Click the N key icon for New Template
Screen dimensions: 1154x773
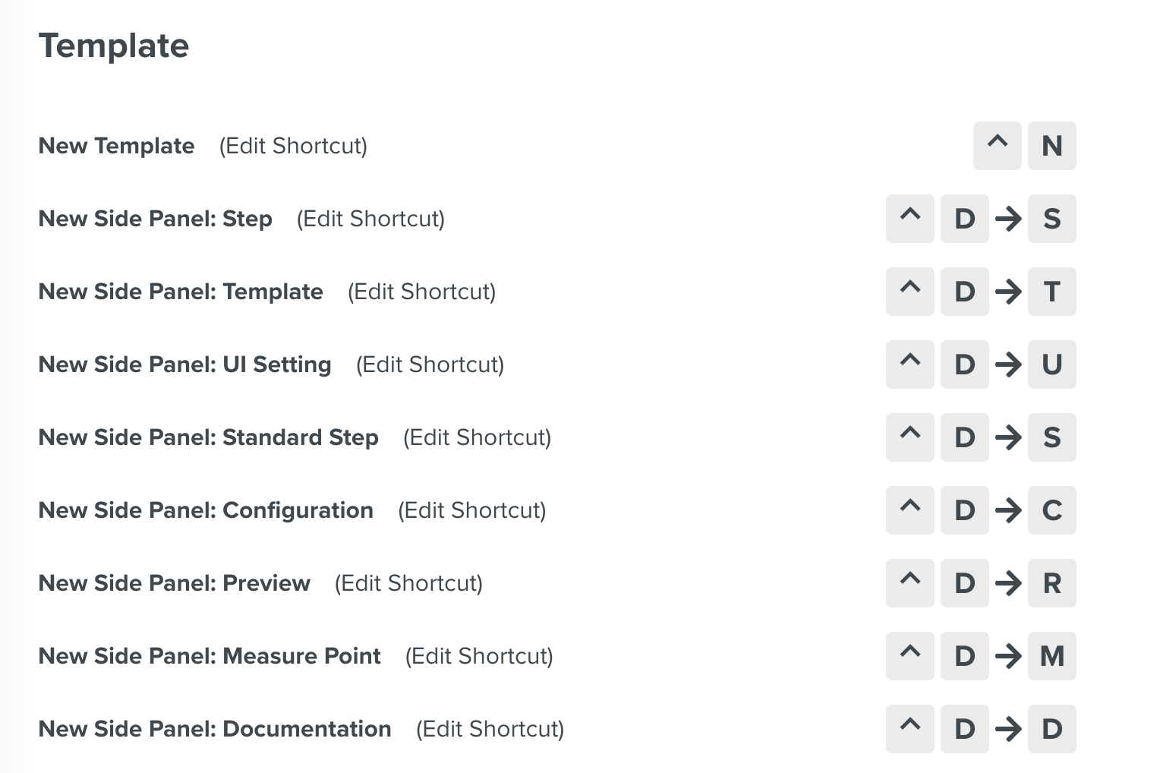[x=1052, y=146]
